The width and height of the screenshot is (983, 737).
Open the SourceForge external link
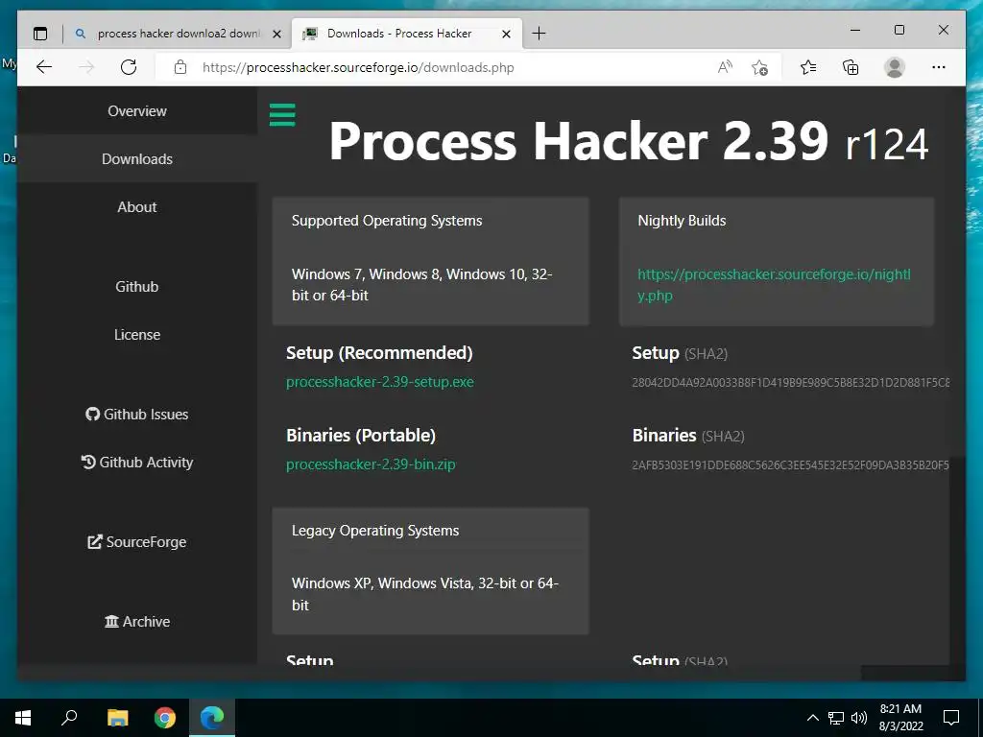click(137, 541)
